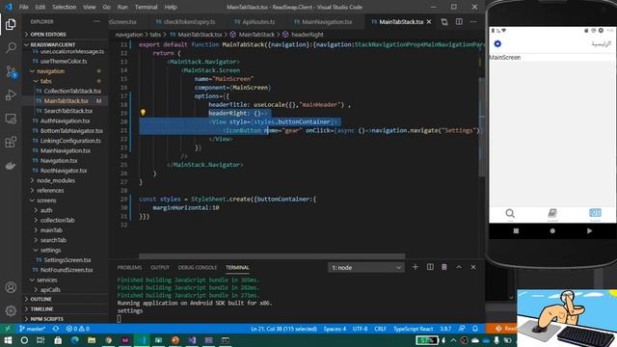The image size is (617, 347).
Task: Click TypeScript React language mode
Action: point(413,329)
